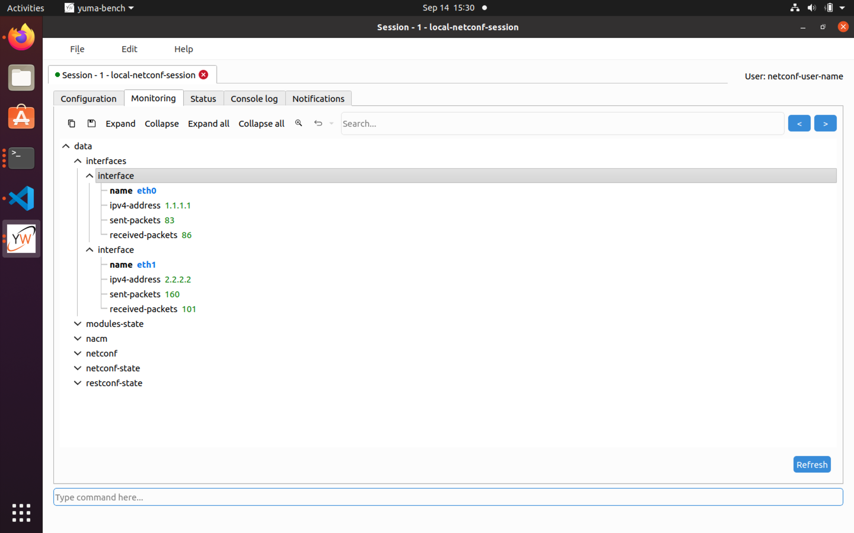This screenshot has width=854, height=533.
Task: Collapse the eth0 interface node
Action: [89, 176]
